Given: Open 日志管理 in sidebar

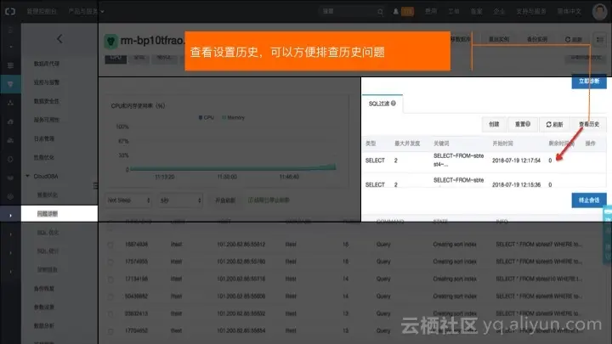Looking at the screenshot, I should coord(43,138).
